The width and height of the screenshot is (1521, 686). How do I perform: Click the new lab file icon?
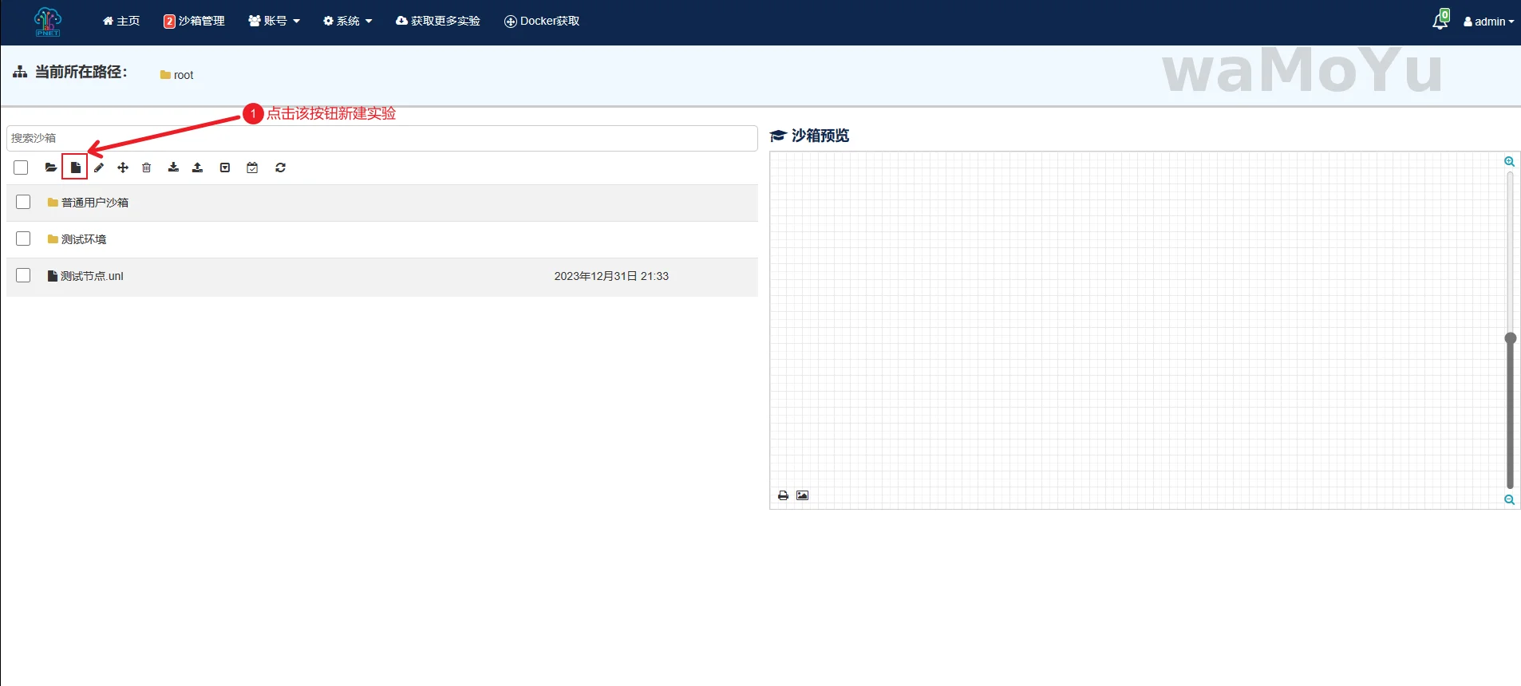tap(75, 168)
